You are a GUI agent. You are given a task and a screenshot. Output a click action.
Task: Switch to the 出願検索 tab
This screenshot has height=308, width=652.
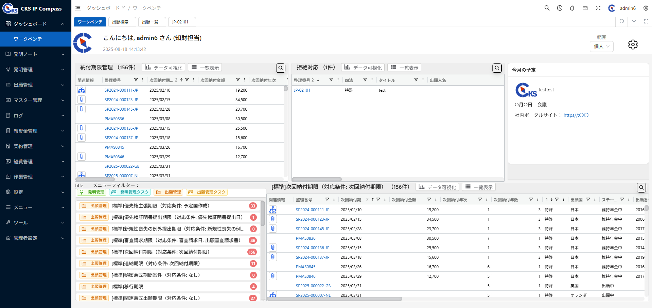pos(122,21)
